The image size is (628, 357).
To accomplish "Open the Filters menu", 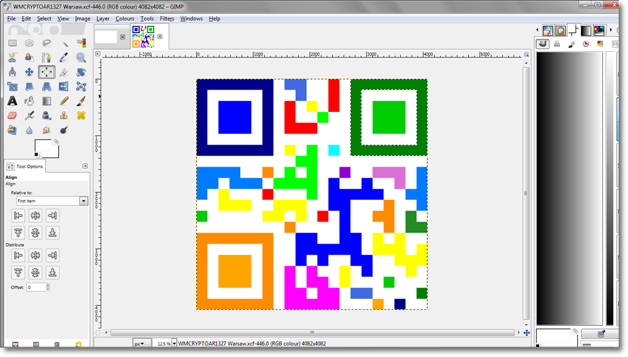I will 167,19.
